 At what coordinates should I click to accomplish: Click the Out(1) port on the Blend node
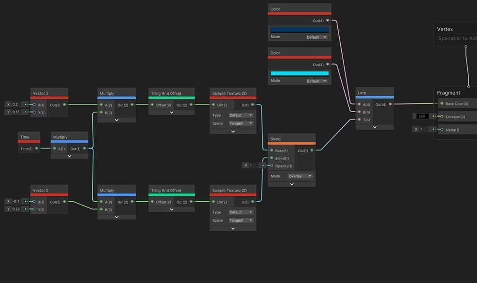tap(312, 150)
